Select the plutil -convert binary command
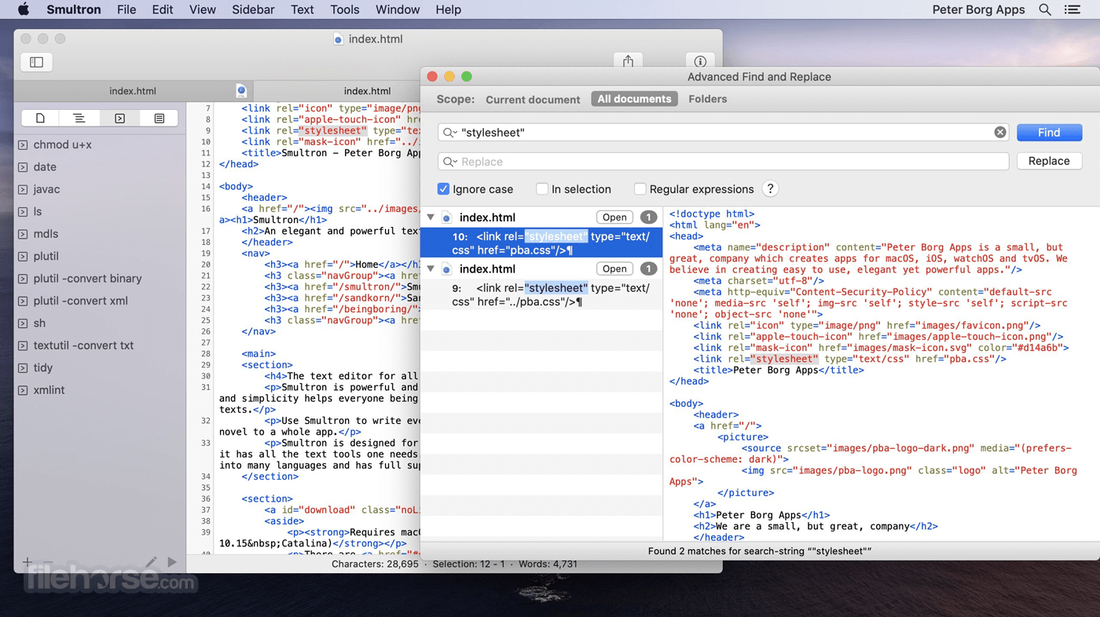 coord(87,279)
